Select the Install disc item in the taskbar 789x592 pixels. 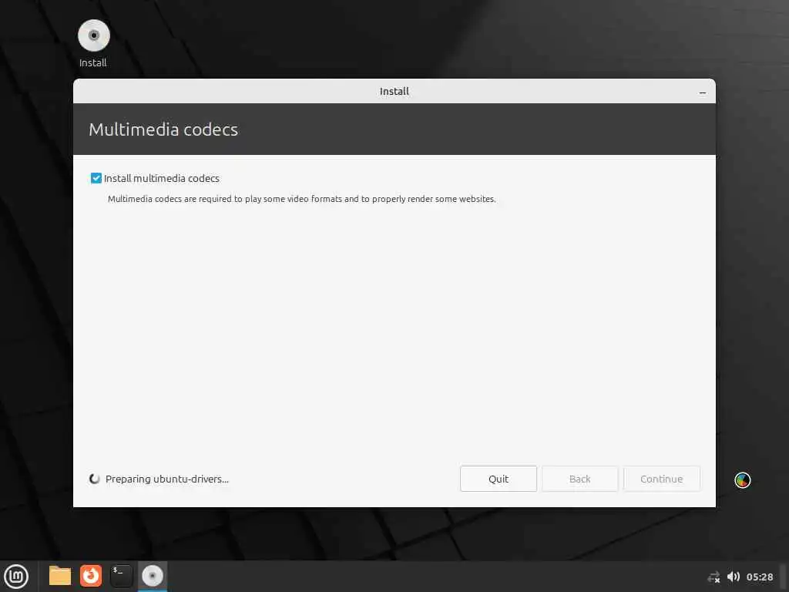coord(153,576)
